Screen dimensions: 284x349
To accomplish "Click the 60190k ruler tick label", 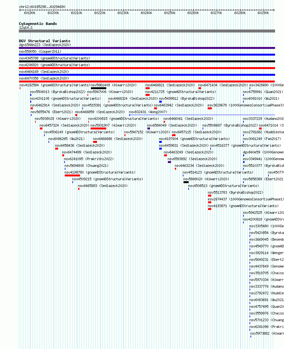I will click(30, 13).
